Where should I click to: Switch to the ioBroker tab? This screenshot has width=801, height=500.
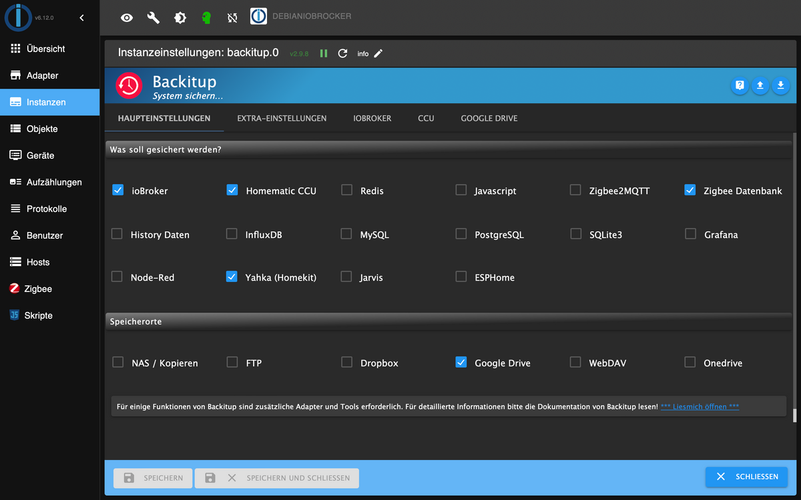point(372,118)
